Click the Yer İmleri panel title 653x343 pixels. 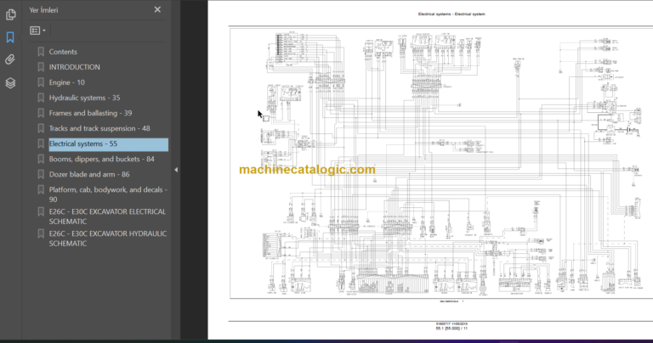coord(43,10)
